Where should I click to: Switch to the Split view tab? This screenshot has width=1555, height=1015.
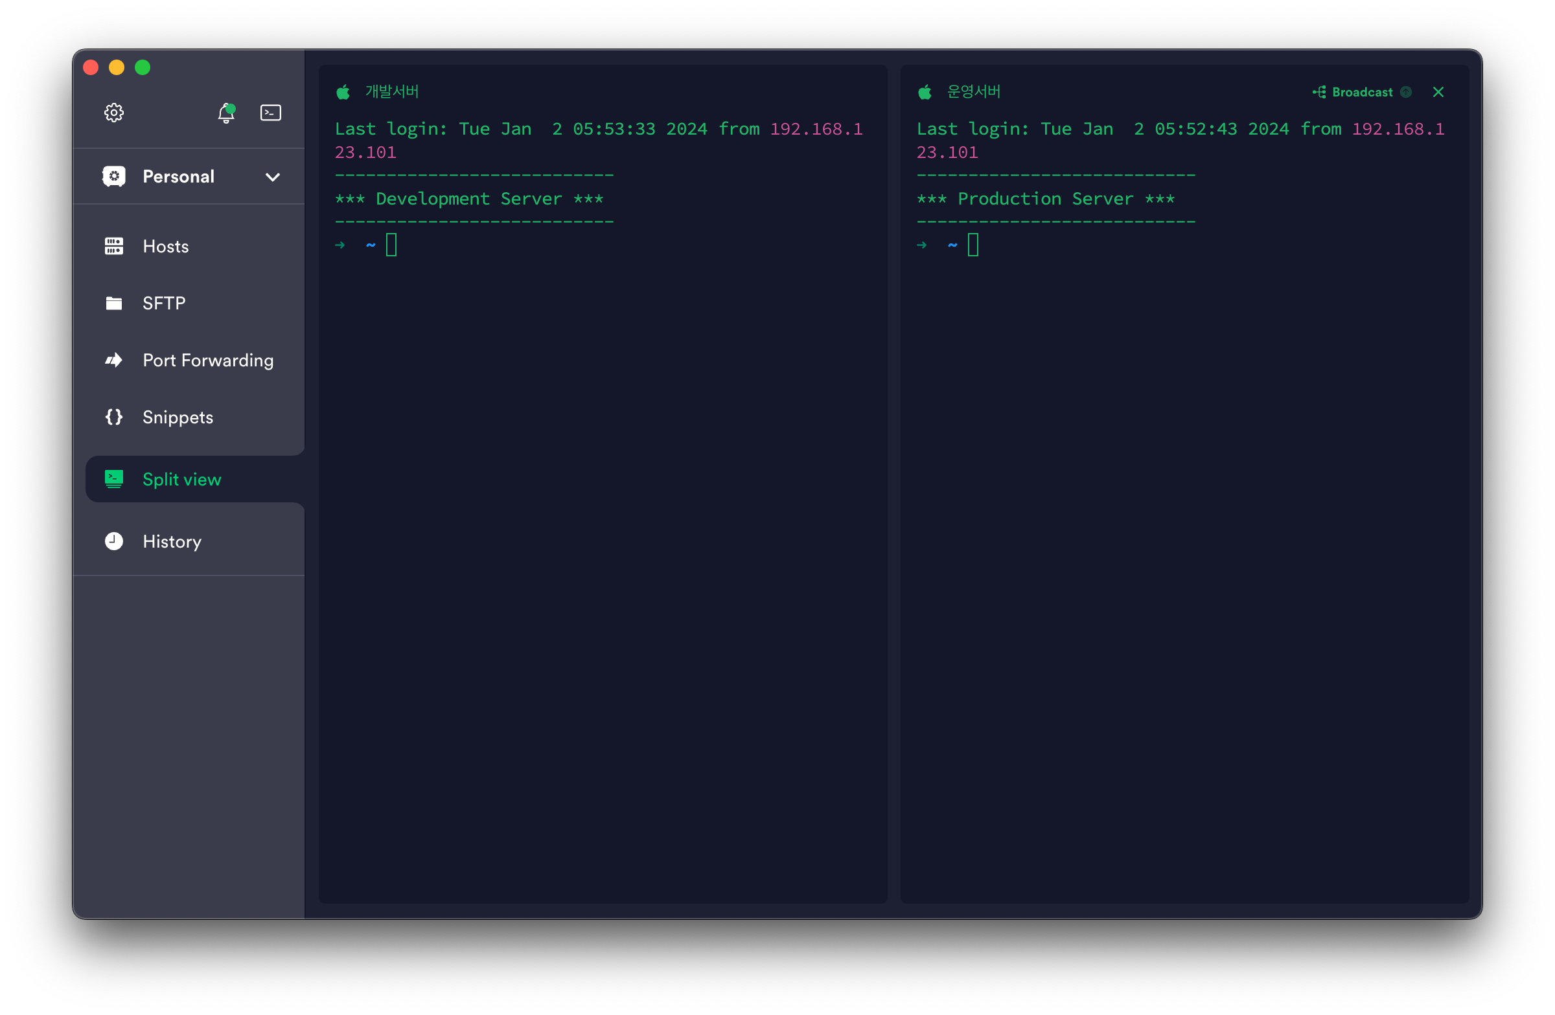181,479
